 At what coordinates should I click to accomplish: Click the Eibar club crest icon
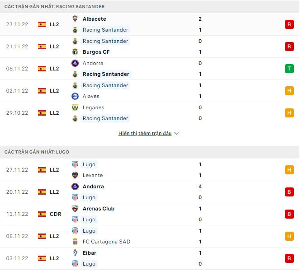click(75, 253)
